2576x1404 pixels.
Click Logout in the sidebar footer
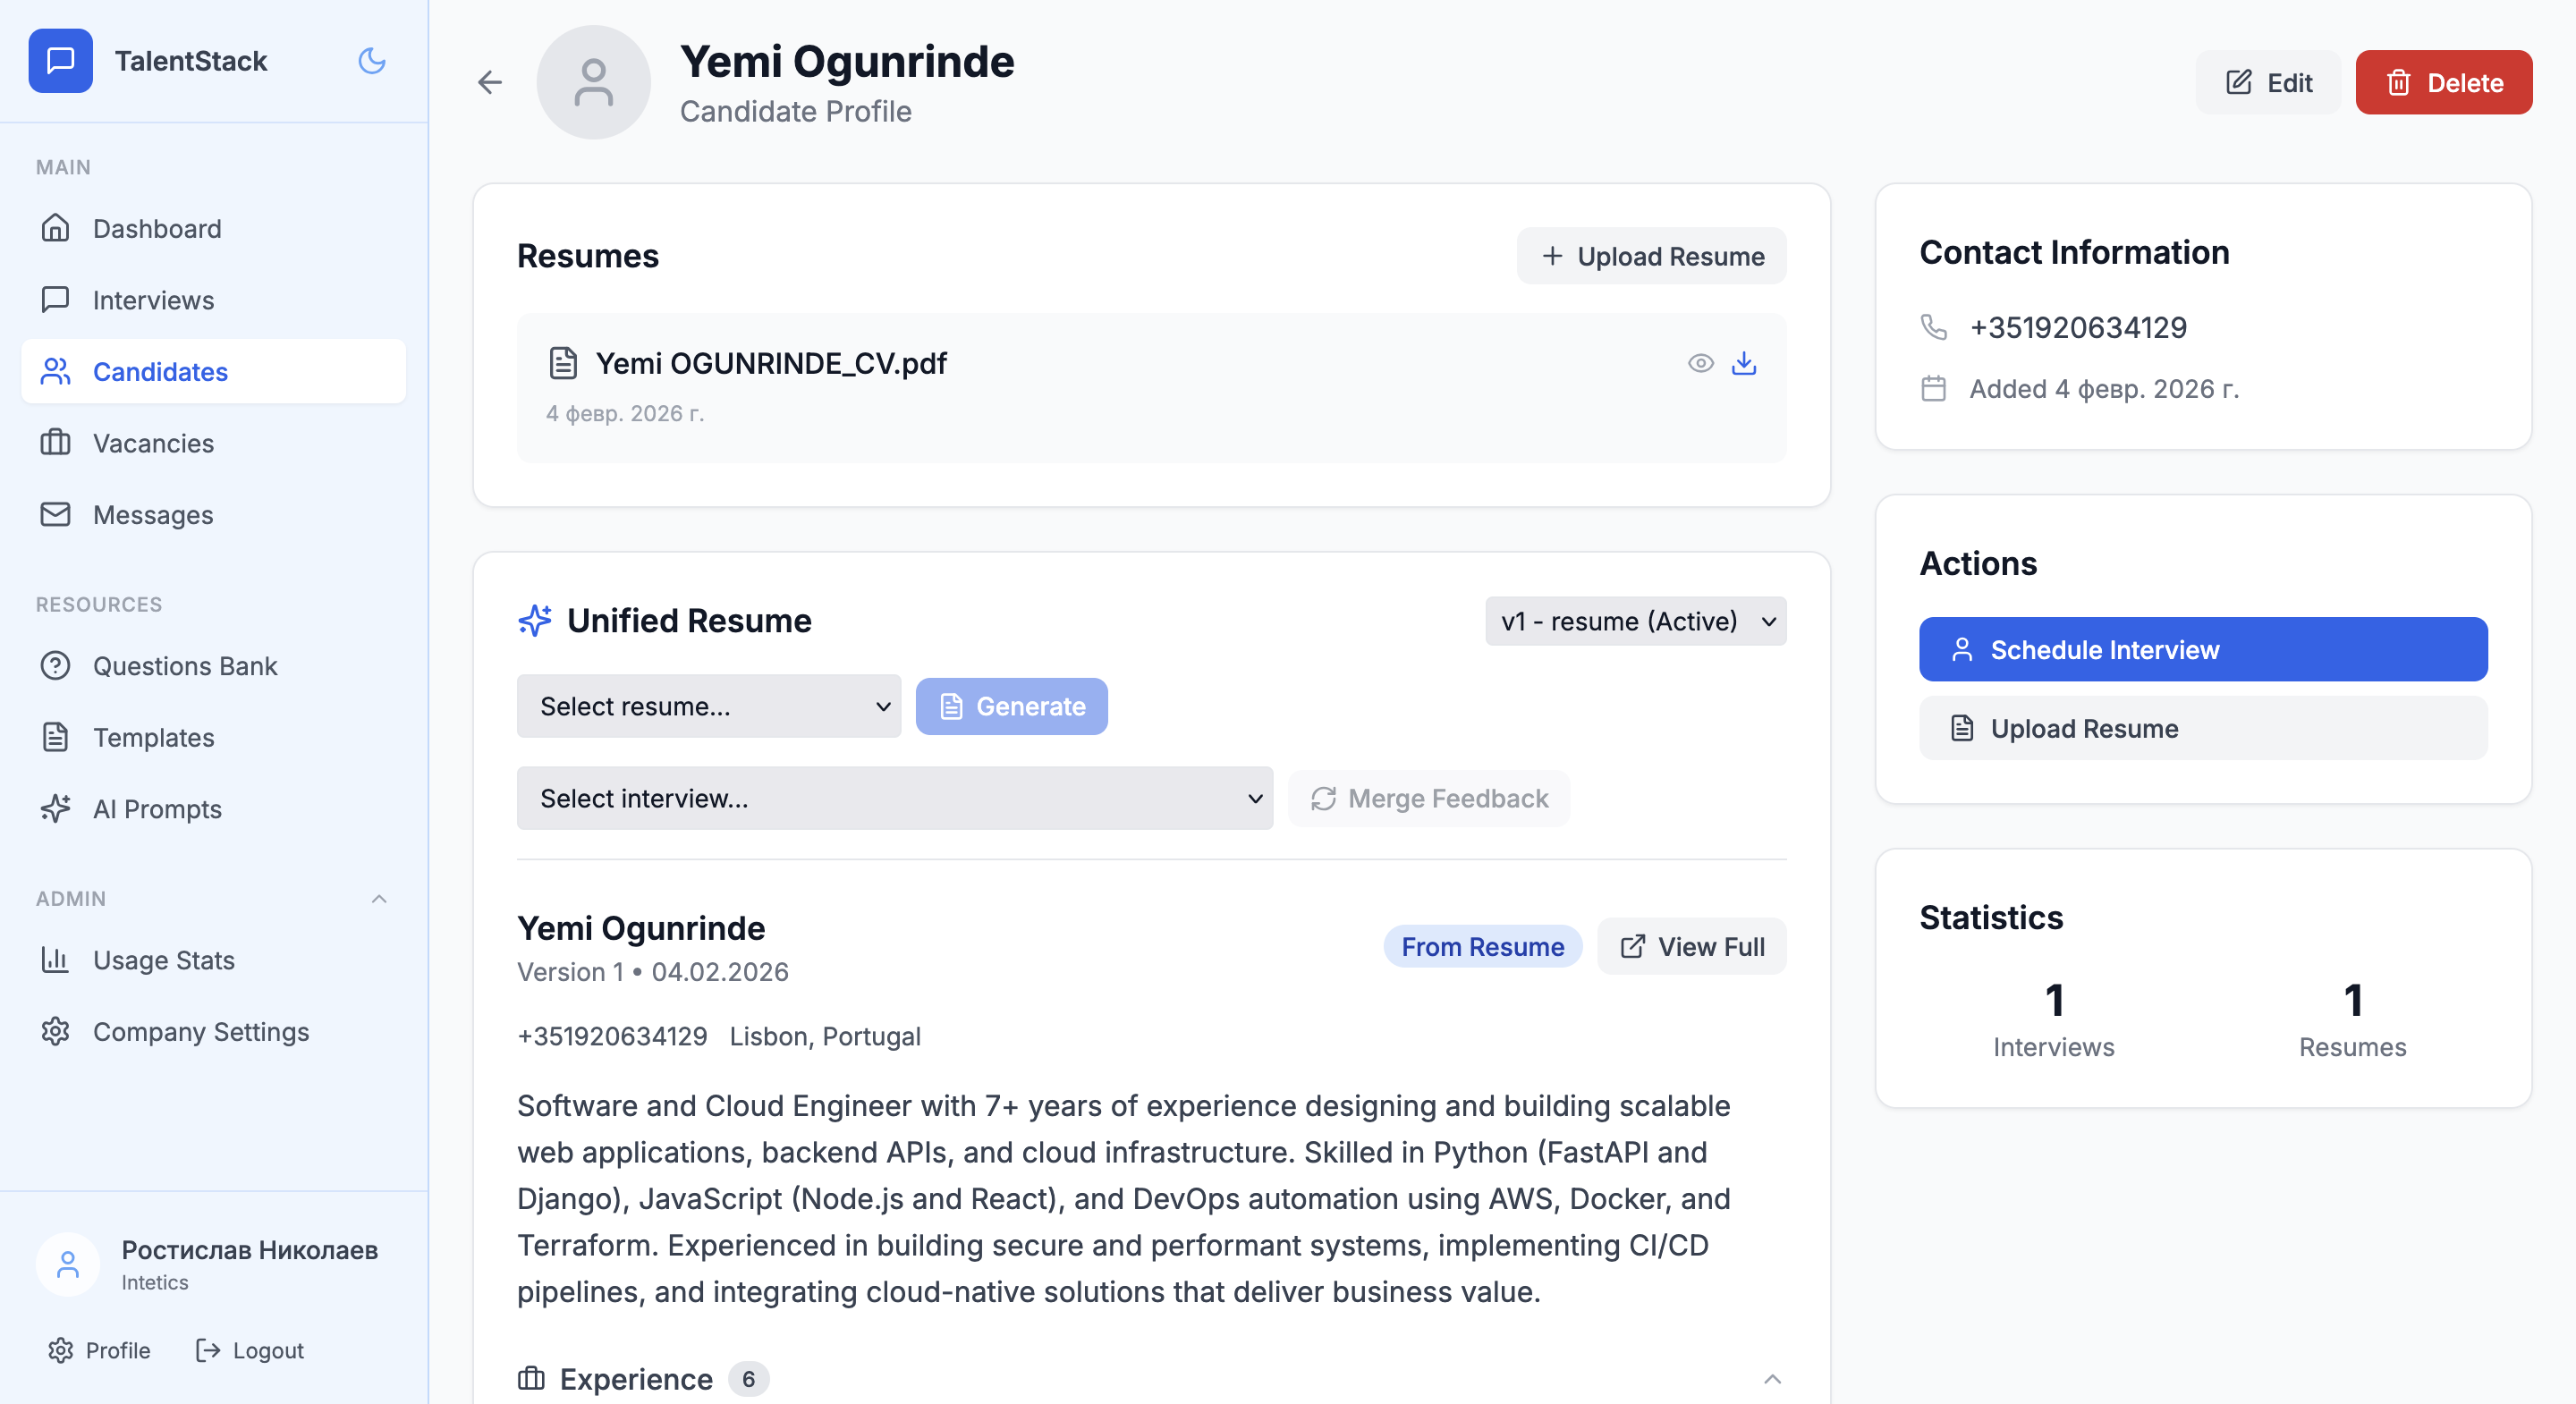pyautogui.click(x=250, y=1350)
